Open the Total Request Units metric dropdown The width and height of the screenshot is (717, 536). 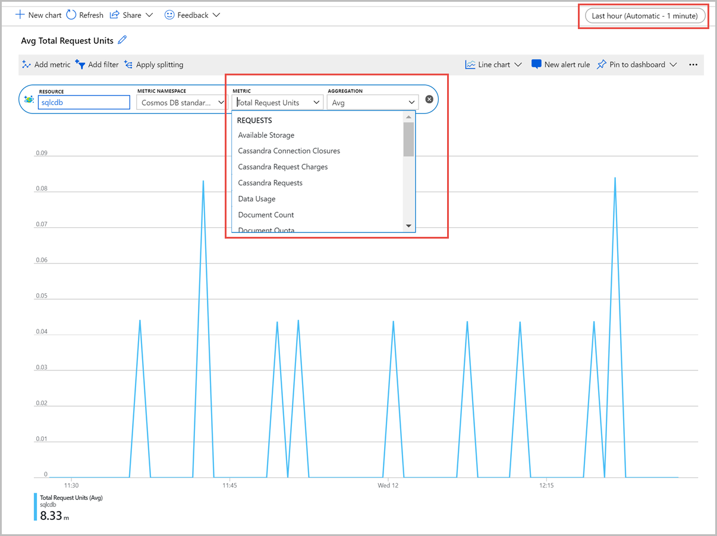(278, 103)
